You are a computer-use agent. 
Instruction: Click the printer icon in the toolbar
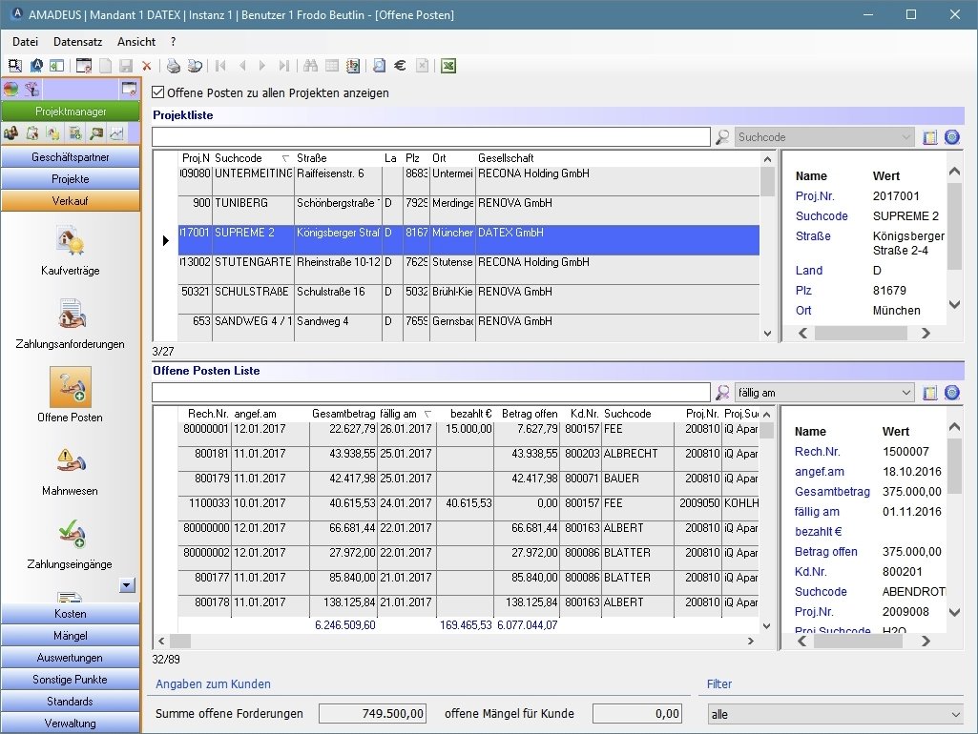tap(174, 66)
